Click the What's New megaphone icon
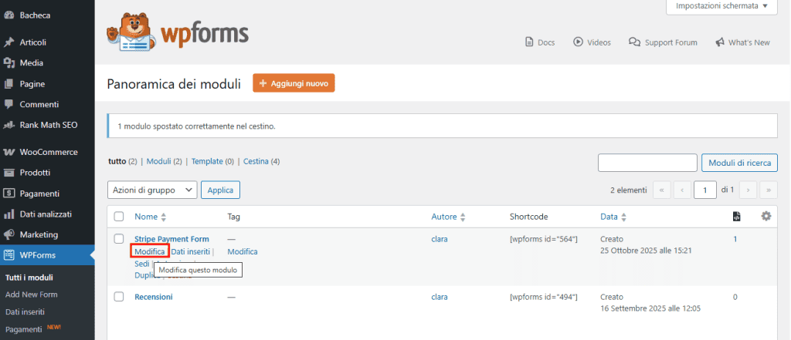Viewport: 791px width, 340px height. click(720, 42)
